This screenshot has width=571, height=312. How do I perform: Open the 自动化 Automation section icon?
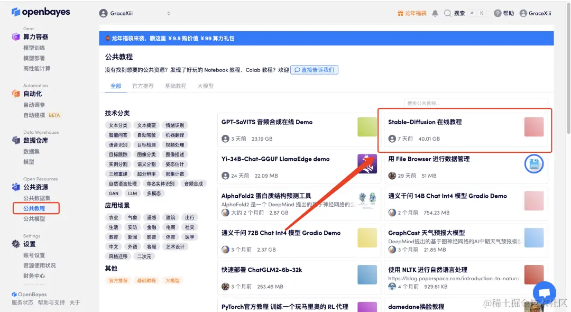click(16, 94)
